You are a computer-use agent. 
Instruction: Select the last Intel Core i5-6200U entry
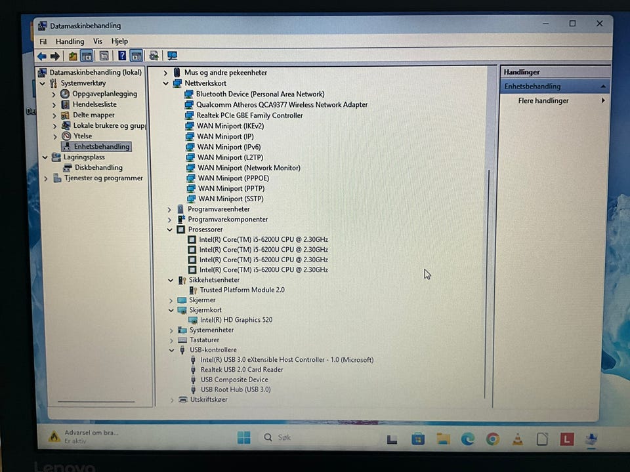point(264,270)
